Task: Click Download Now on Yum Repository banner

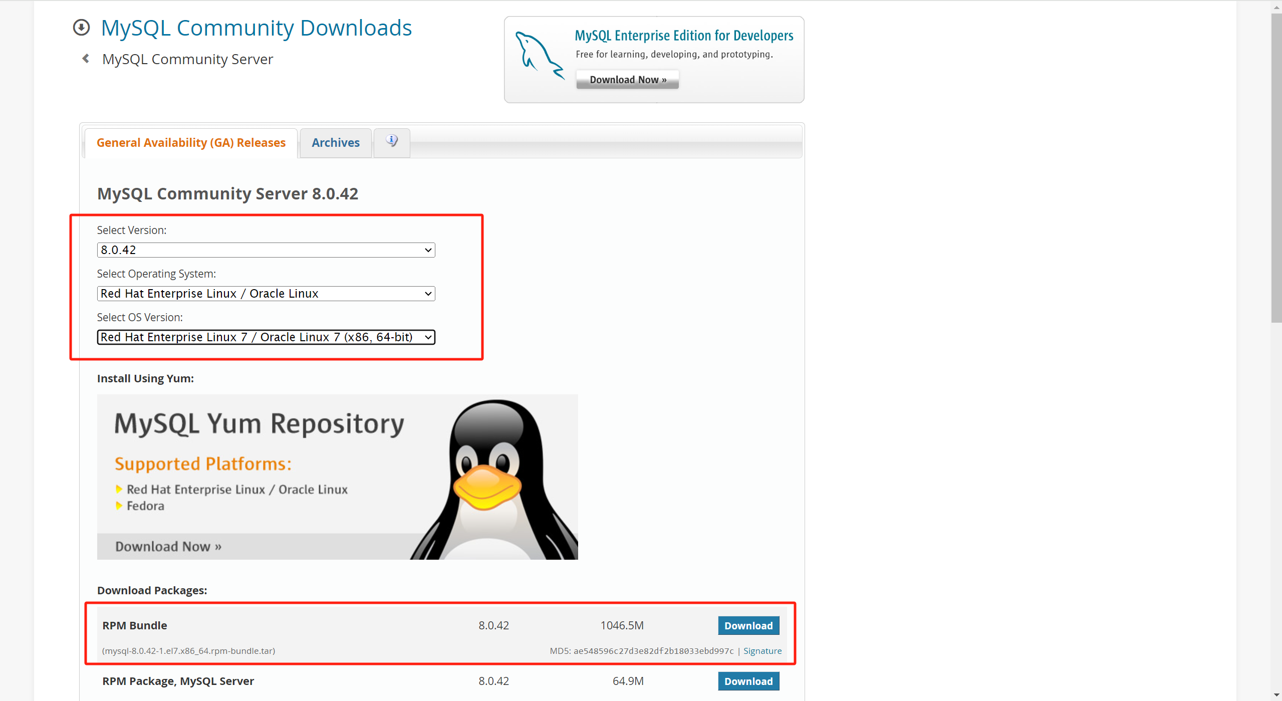Action: [168, 546]
